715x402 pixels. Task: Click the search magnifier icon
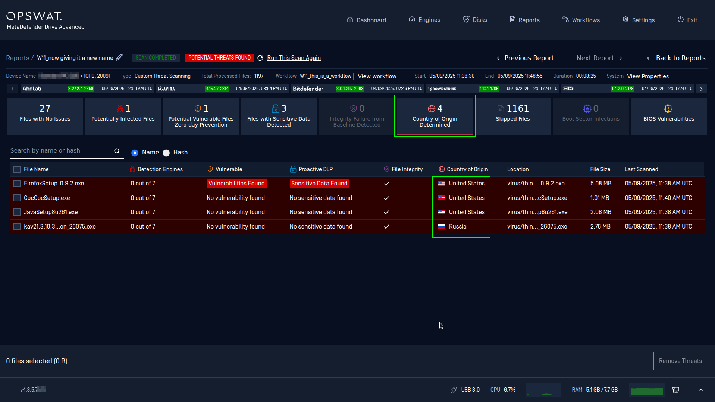click(117, 151)
